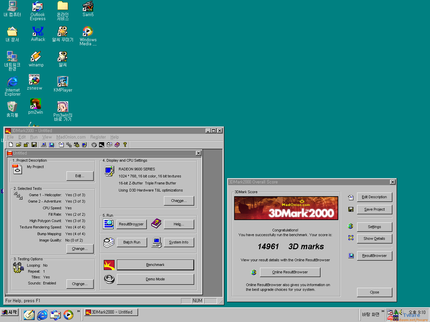The image size is (430, 322).
Task: Click the Demo Mode ring toolbar icon
Action: click(94, 145)
